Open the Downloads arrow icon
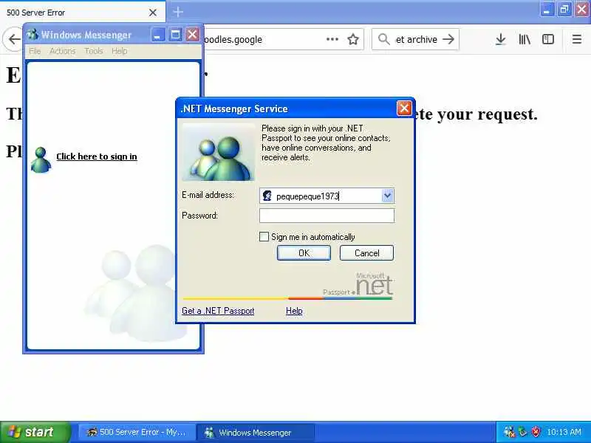591x443 pixels. tap(501, 39)
